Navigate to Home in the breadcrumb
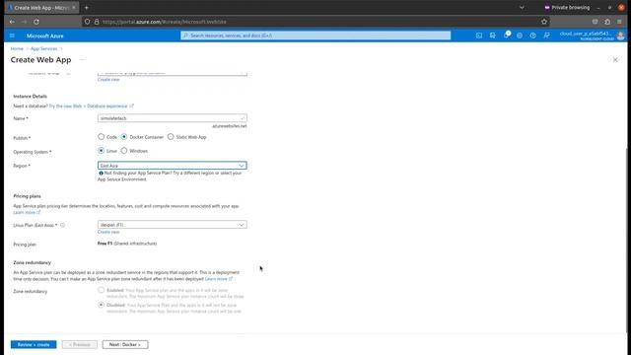This screenshot has width=631, height=355. click(x=17, y=48)
